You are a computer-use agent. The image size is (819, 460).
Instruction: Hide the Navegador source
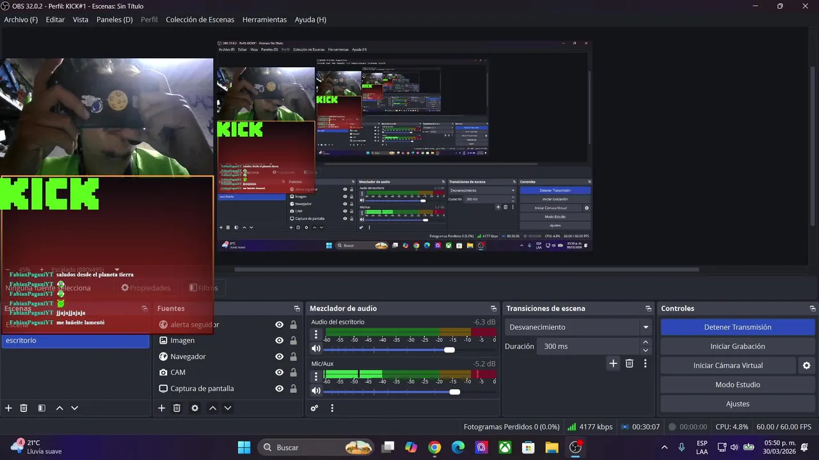[279, 356]
